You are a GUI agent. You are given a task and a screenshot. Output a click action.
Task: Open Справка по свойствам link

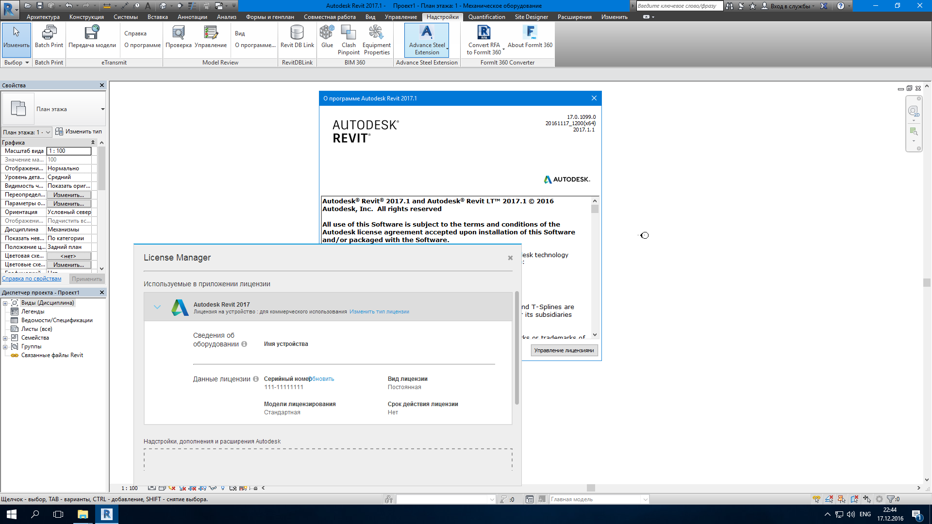tap(32, 278)
